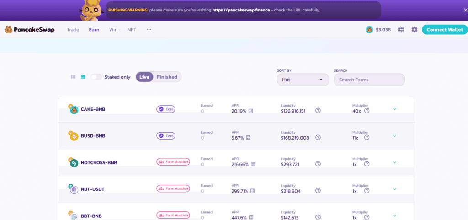Image resolution: width=468 pixels, height=220 pixels.
Task: Open APR calculator for CAKE-BNB
Action: tap(250, 111)
